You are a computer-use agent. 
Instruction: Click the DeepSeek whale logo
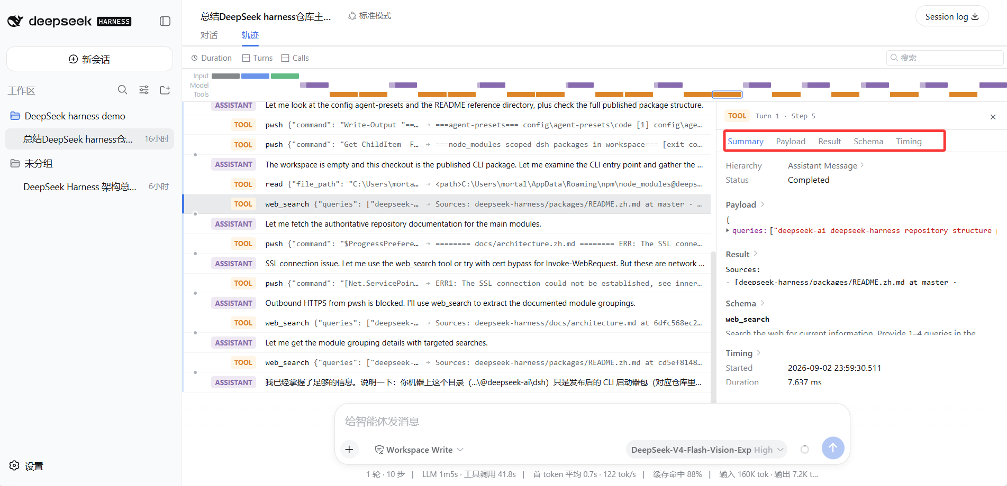pyautogui.click(x=15, y=21)
